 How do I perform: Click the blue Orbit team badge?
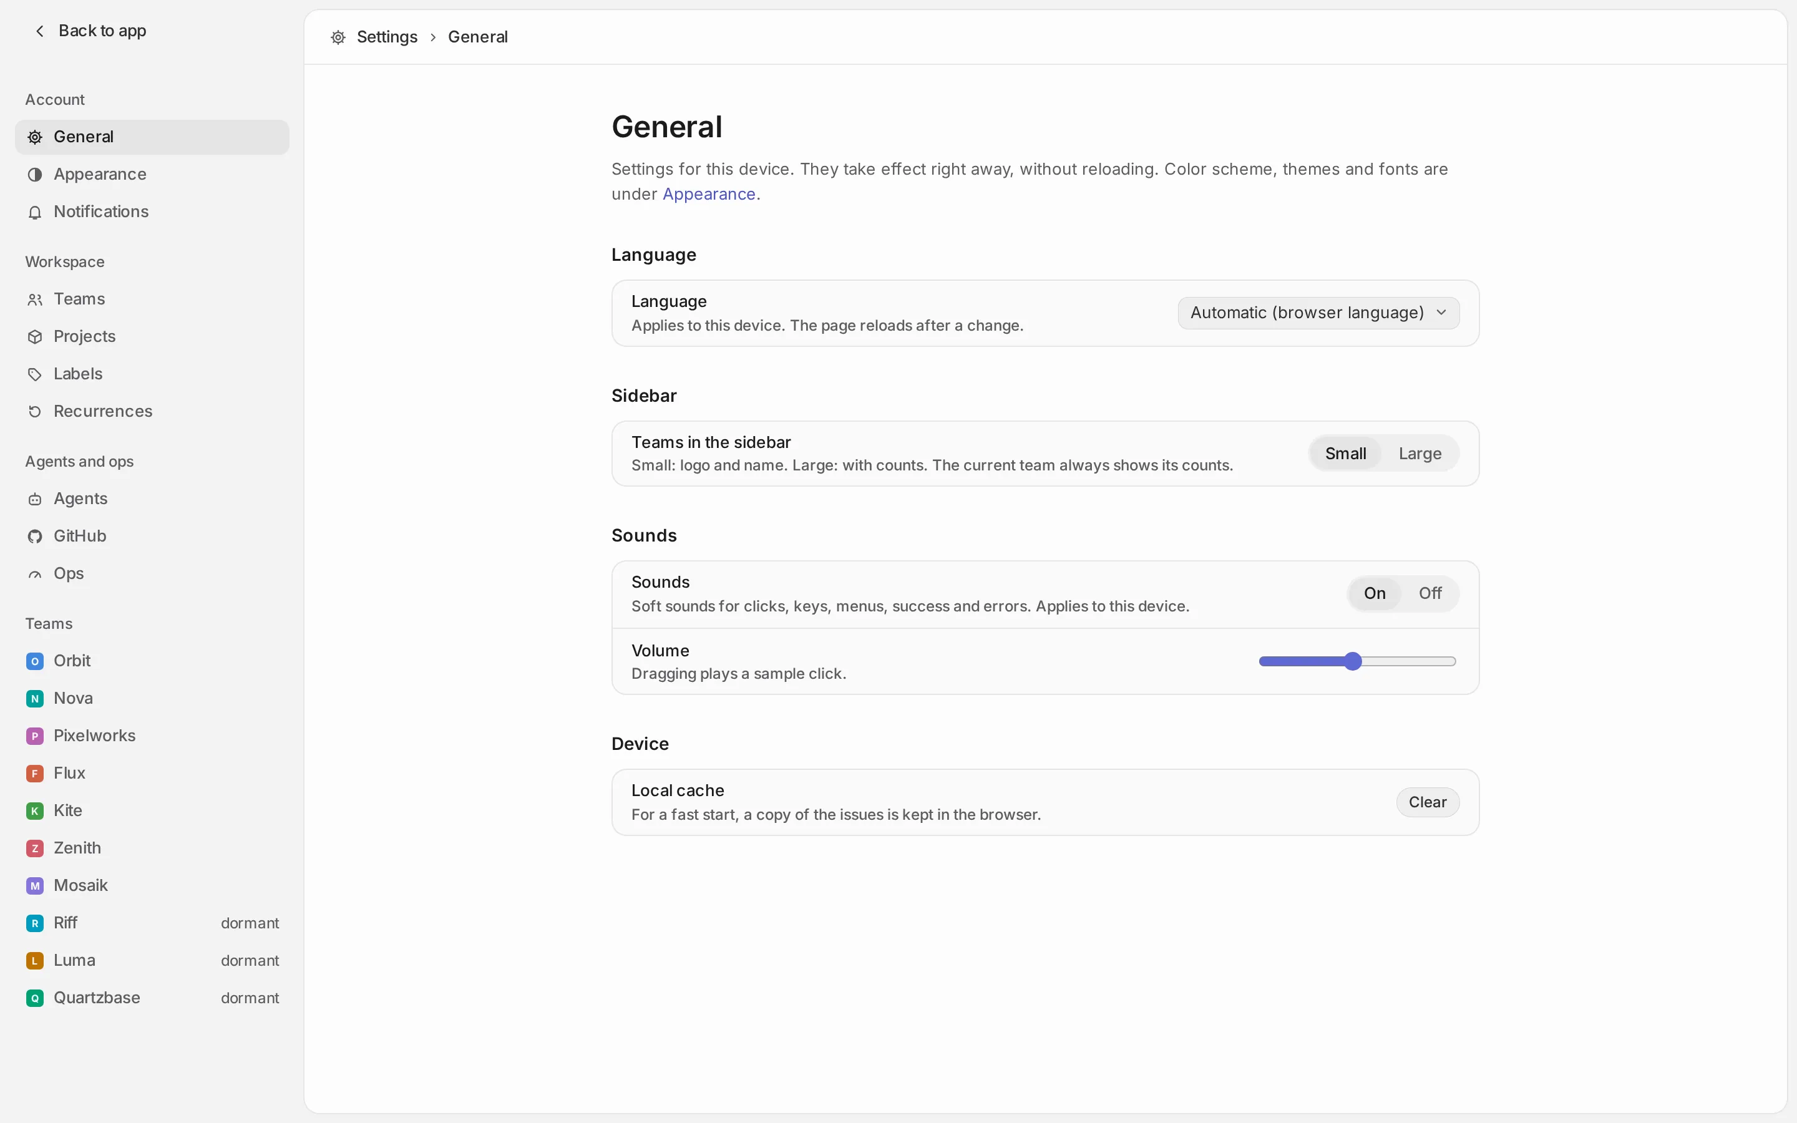click(x=35, y=661)
